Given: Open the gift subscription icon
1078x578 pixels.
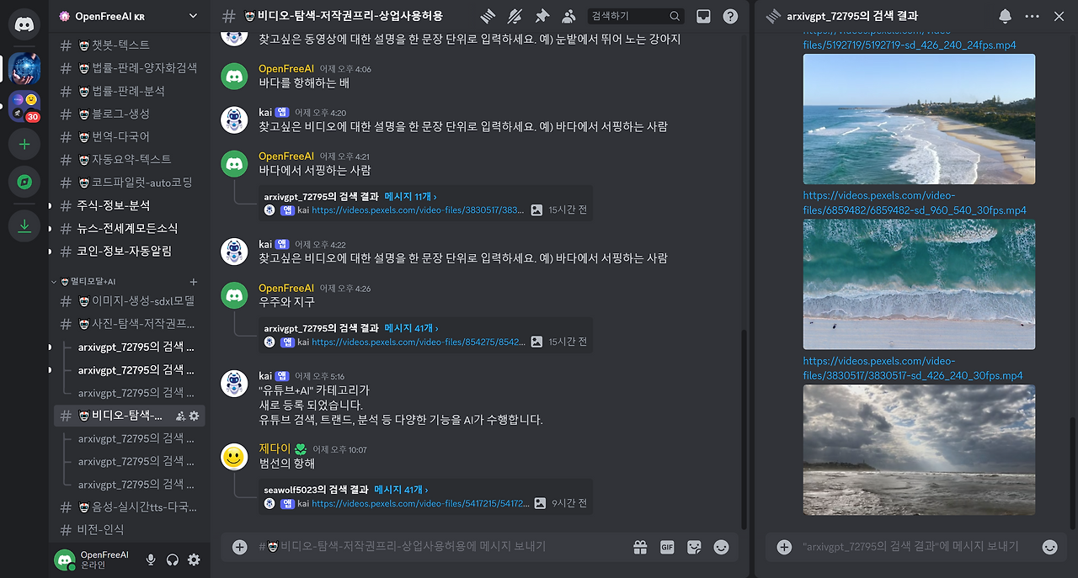Looking at the screenshot, I should pos(640,547).
